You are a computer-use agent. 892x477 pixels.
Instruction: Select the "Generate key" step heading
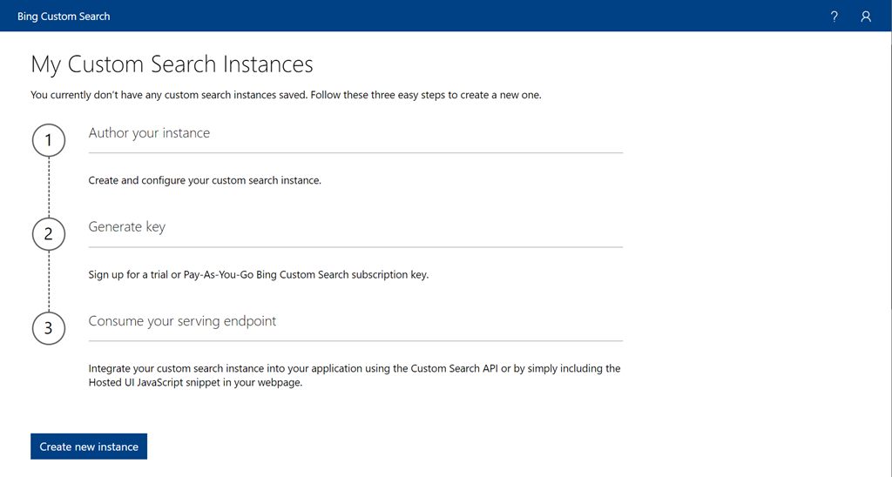(x=127, y=227)
